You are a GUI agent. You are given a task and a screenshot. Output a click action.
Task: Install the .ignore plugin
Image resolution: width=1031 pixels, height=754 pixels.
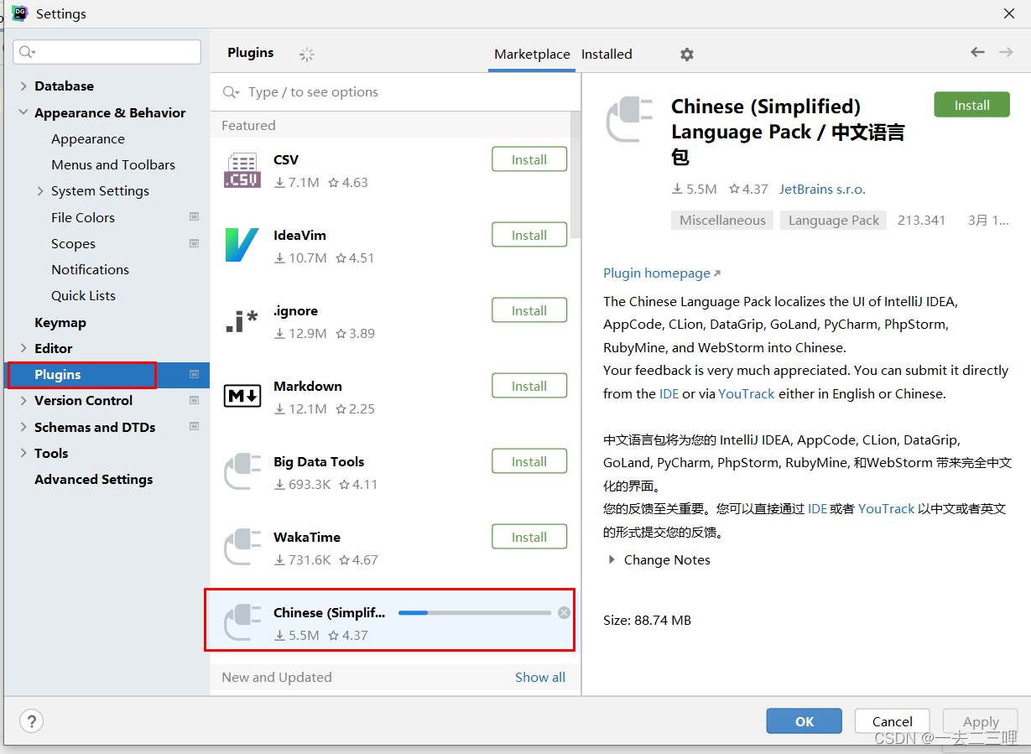click(529, 310)
